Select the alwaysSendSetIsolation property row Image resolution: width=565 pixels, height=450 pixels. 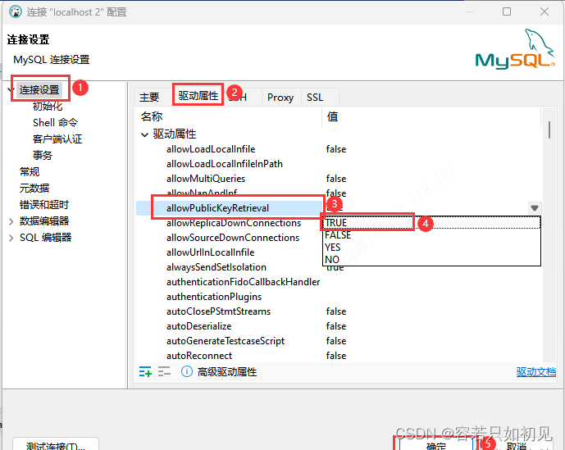229,267
